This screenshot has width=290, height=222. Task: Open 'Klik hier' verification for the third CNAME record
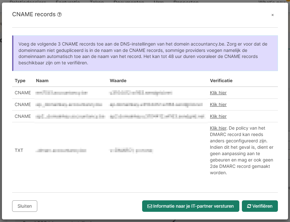tap(218, 116)
